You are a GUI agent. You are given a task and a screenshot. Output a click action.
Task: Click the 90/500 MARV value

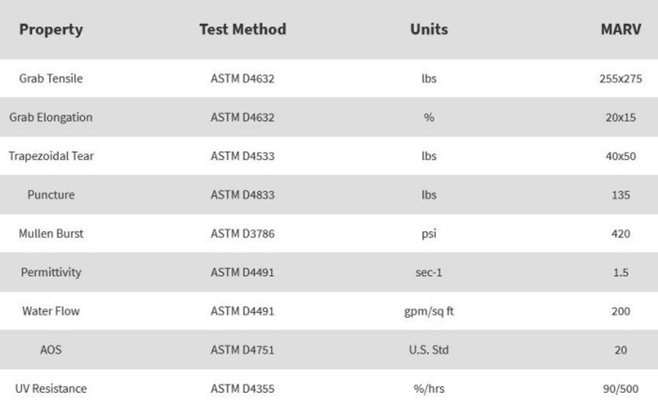620,388
